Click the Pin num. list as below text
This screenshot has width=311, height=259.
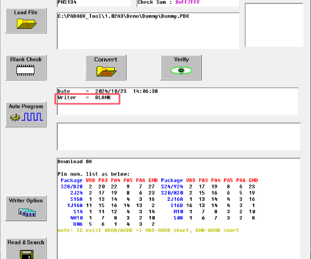(94, 174)
